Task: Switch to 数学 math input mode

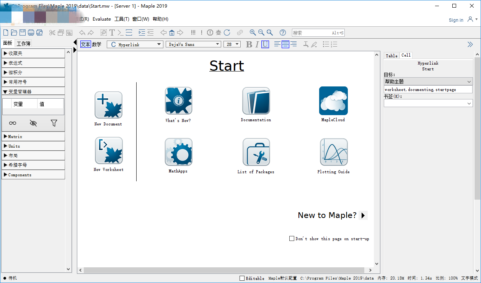Action: click(97, 44)
